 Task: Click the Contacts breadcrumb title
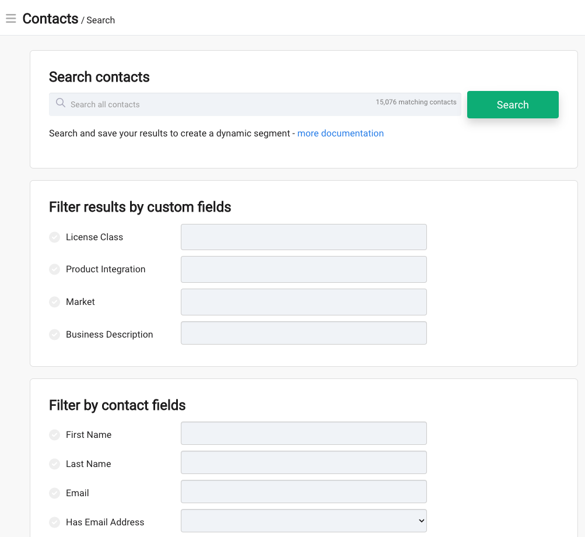coord(50,19)
